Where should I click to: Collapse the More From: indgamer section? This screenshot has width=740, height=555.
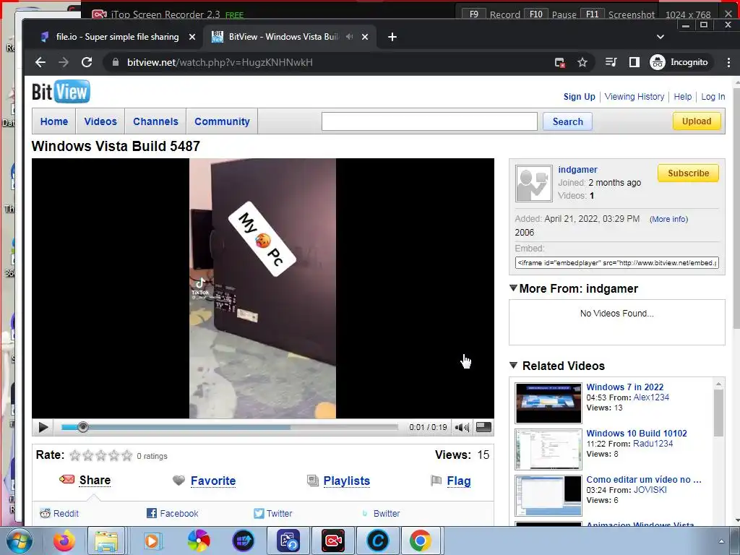click(x=514, y=288)
